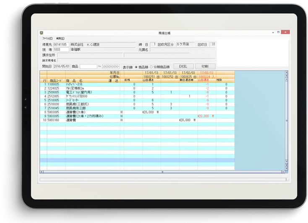Select the 電工ﾄﾞﾗﾑ(屋内用) row
308x223 pixels.
[137, 92]
